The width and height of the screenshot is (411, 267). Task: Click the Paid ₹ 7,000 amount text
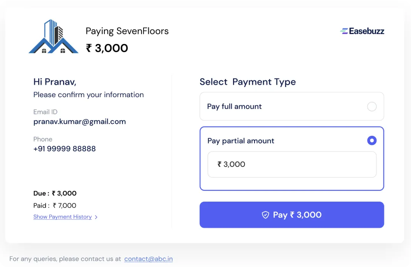(55, 205)
